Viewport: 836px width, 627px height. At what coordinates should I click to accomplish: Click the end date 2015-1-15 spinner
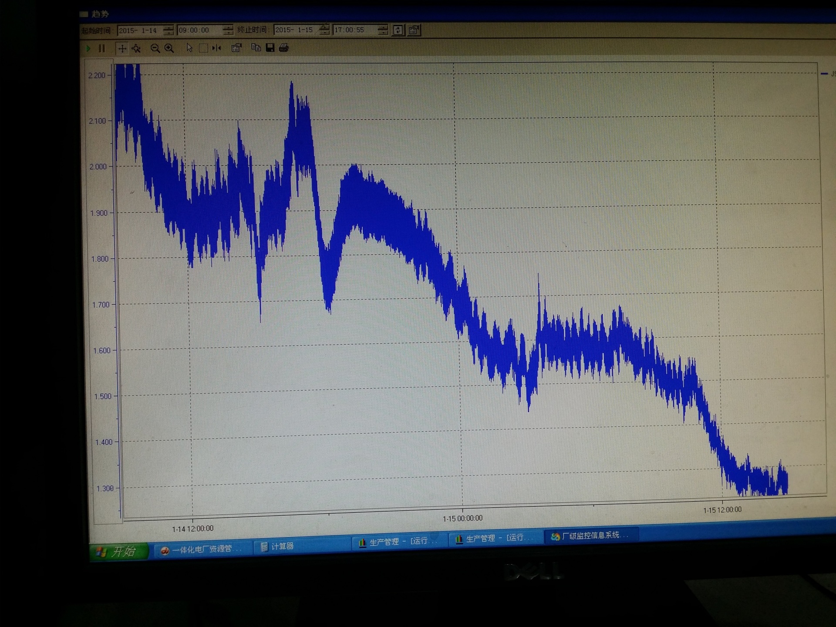click(x=325, y=30)
